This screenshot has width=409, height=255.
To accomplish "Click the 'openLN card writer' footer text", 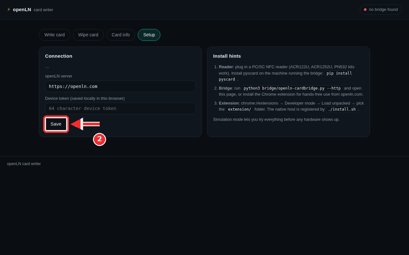I will (x=24, y=164).
